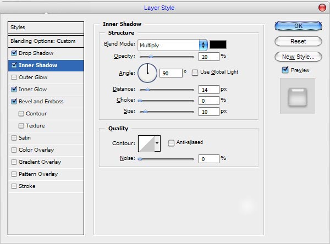The height and width of the screenshot is (244, 330).
Task: Open the black shadow color swatch
Action: [218, 45]
